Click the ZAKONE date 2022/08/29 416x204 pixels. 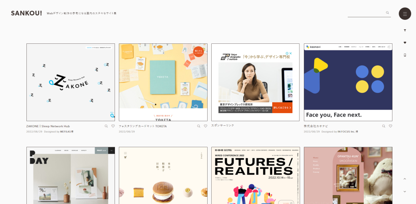pyautogui.click(x=34, y=132)
